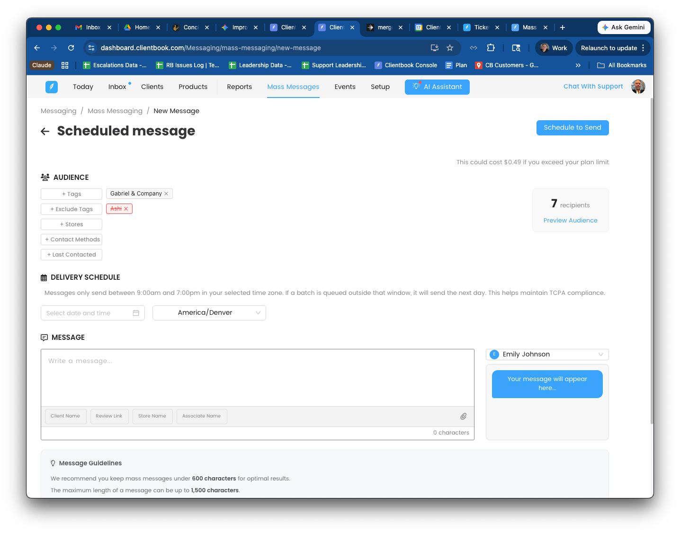Click the back arrow beside Scheduled message
Image resolution: width=680 pixels, height=533 pixels.
pos(45,132)
